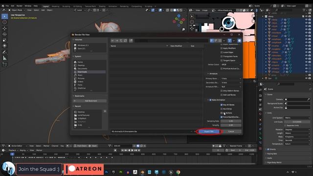Go to Desktop in System list
This screenshot has width=313, height=176.
coord(81,65)
